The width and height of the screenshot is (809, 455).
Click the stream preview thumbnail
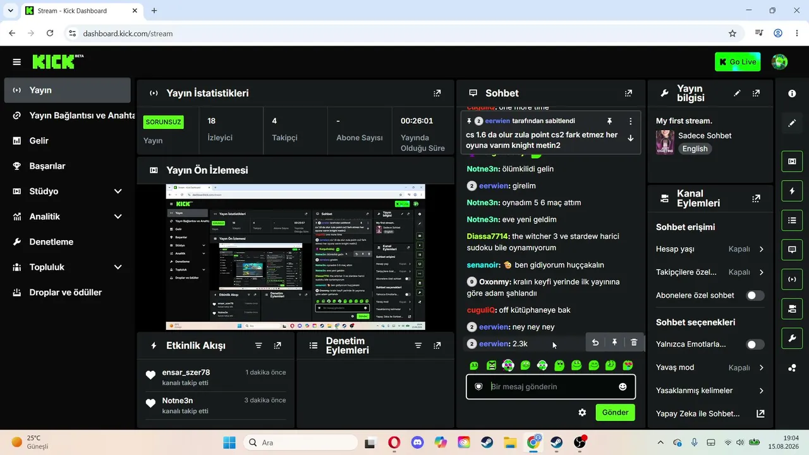point(295,257)
